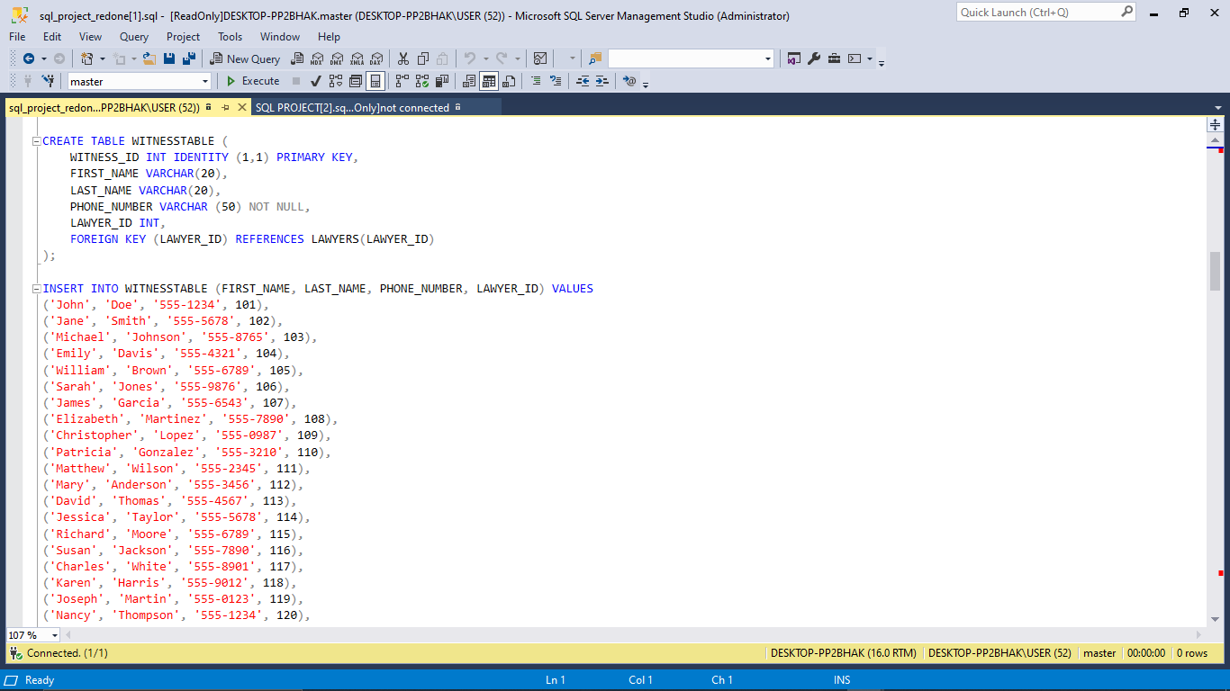Click the Change Connection icon

coord(48,81)
